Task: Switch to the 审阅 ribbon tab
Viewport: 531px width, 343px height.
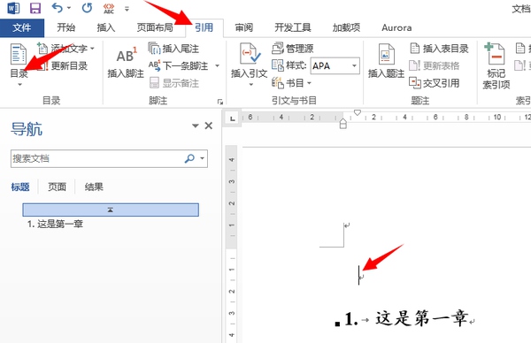Action: click(x=244, y=27)
